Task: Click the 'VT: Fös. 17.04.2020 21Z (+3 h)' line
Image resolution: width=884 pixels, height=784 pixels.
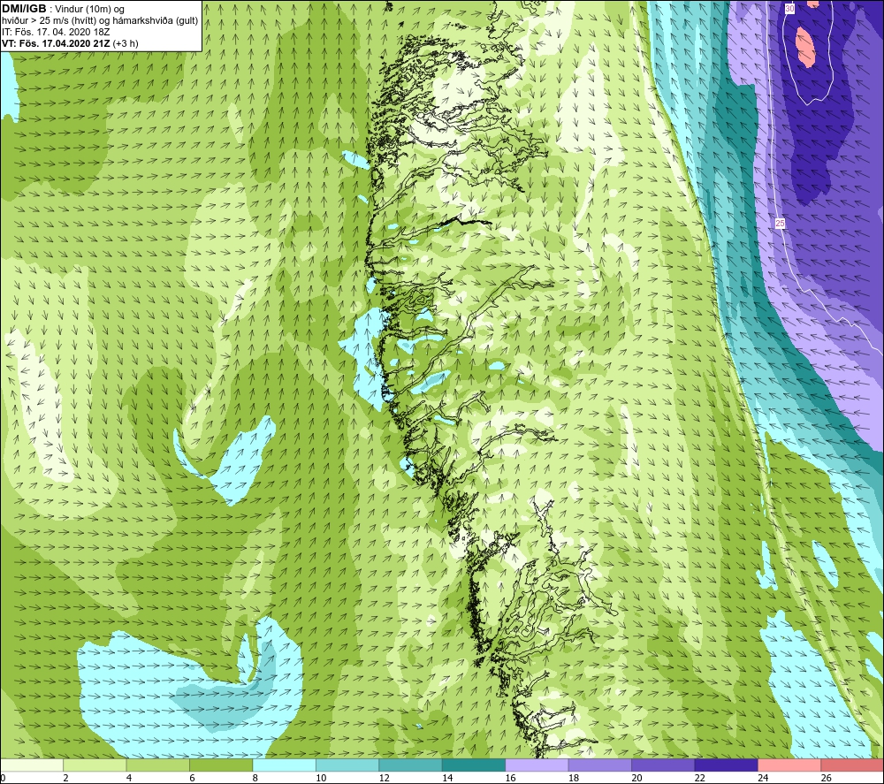Action: [x=70, y=43]
